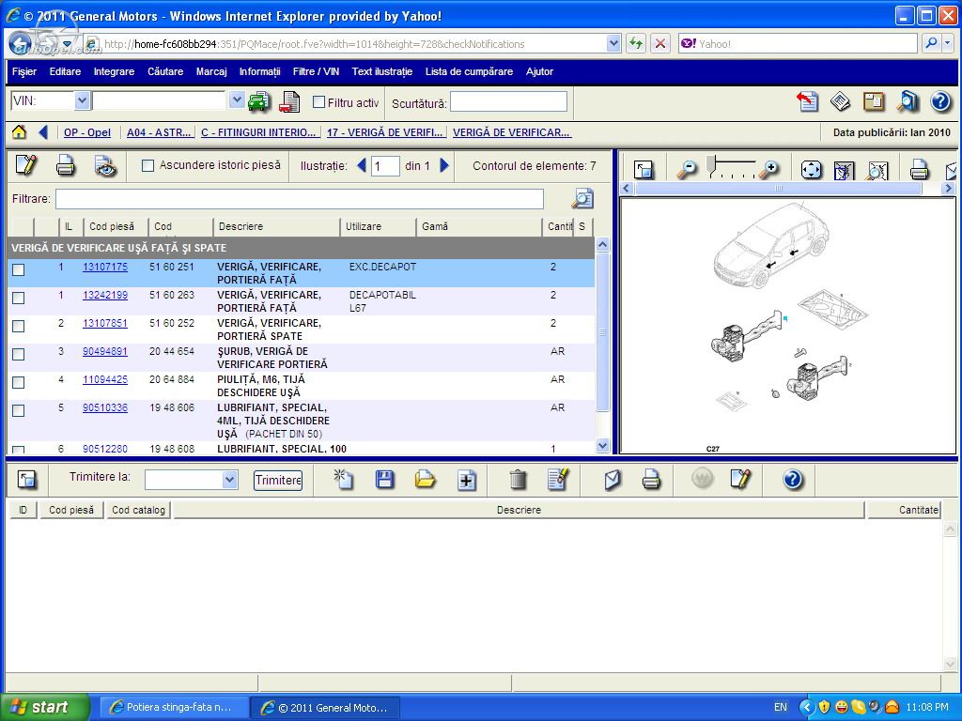
Task: Click the EN language indicator in taskbar
Action: click(781, 707)
